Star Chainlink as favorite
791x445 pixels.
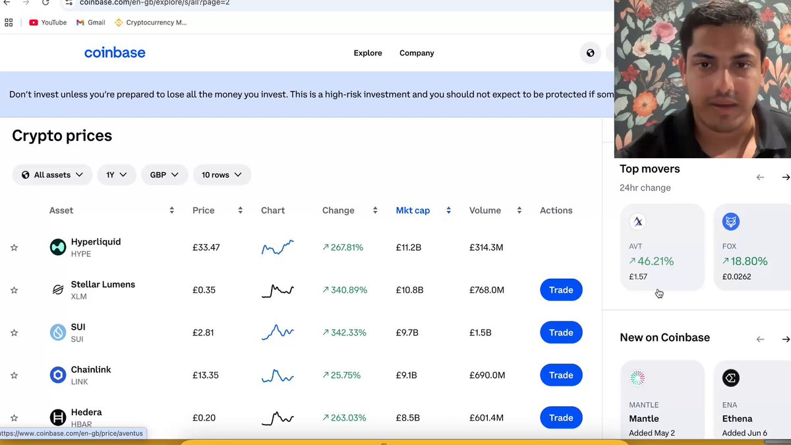pos(14,375)
